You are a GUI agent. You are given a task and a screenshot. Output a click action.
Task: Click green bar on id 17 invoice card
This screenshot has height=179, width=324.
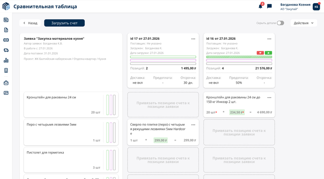(163, 57)
